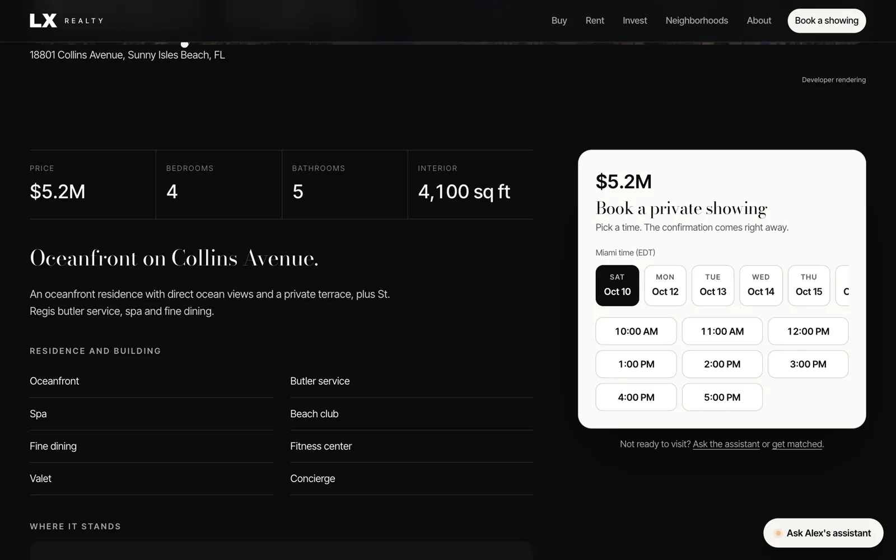Click the LX Realty logo
896x560 pixels.
[67, 21]
